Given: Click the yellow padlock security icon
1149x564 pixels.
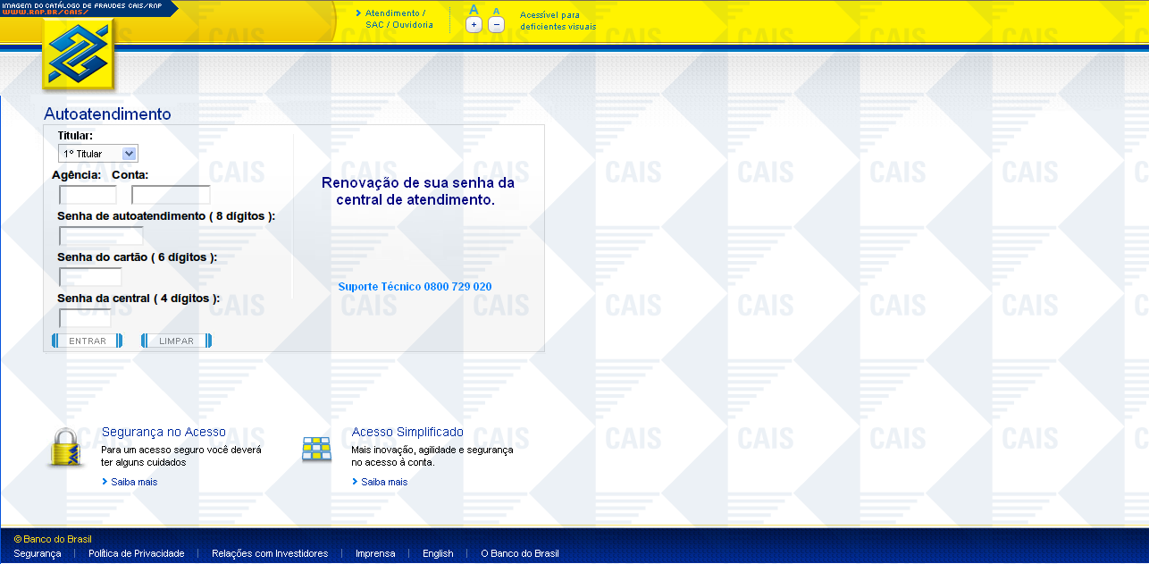Looking at the screenshot, I should 65,448.
